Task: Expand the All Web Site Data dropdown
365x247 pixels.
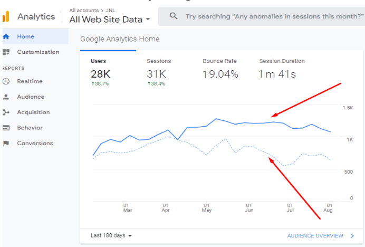Action: (110, 20)
